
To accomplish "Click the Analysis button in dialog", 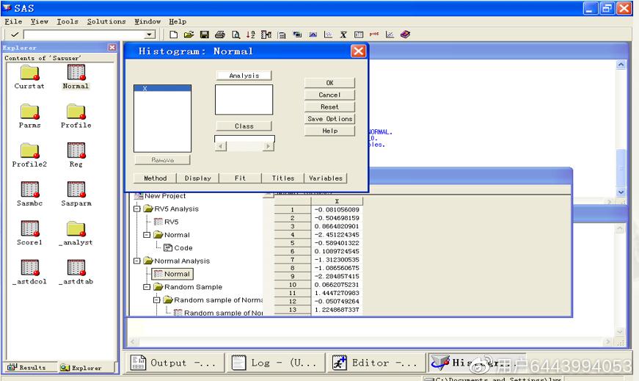I will tap(244, 76).
